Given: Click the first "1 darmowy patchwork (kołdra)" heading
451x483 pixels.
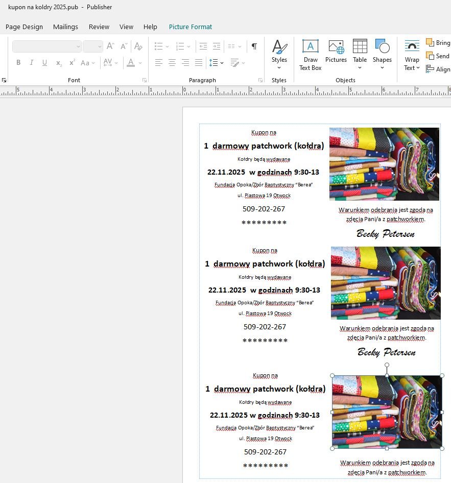Looking at the screenshot, I should pos(264,146).
